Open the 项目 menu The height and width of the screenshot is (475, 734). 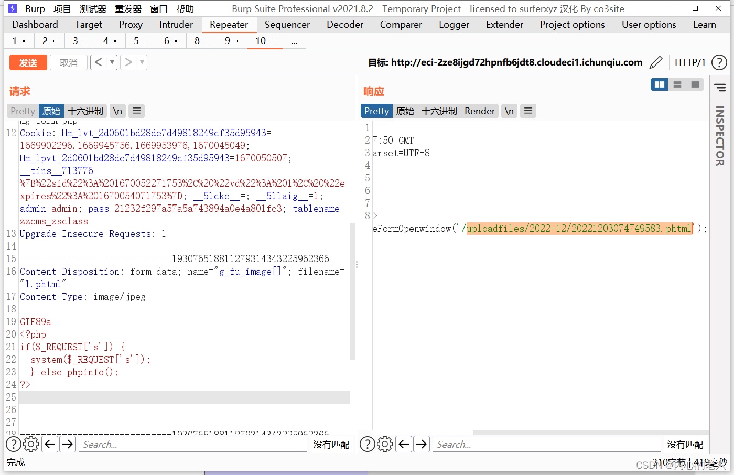62,9
